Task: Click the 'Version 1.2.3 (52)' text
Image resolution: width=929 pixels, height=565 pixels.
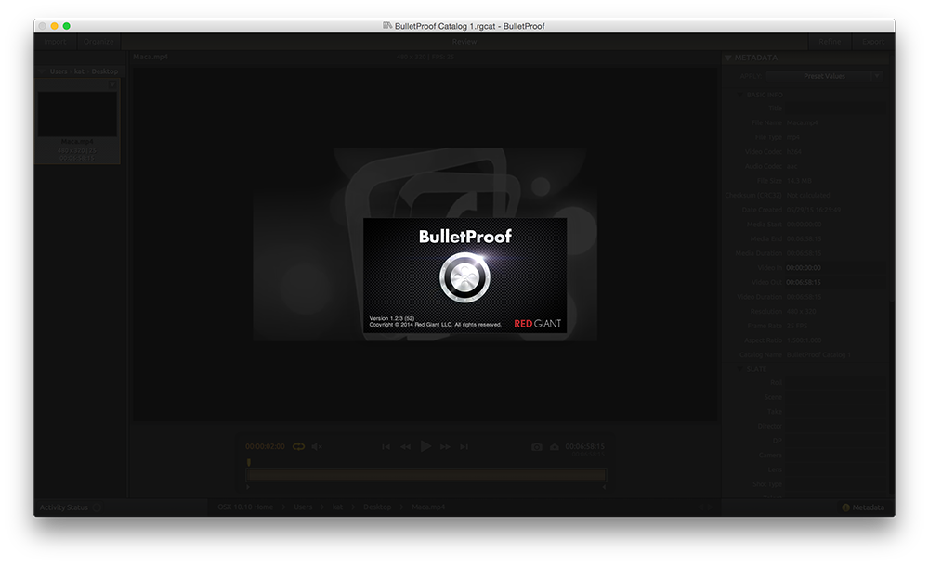Action: coord(392,318)
